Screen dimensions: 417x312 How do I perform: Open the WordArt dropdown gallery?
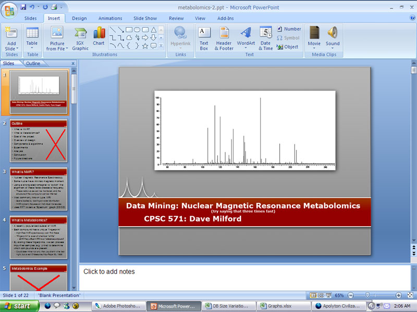pyautogui.click(x=246, y=48)
